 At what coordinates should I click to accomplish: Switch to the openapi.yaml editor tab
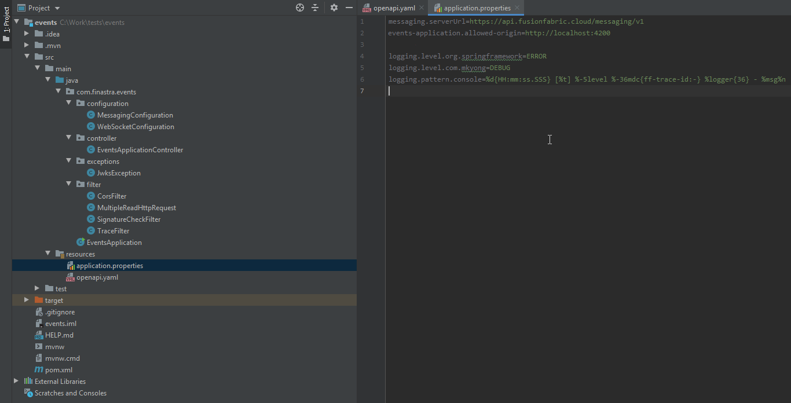click(394, 8)
